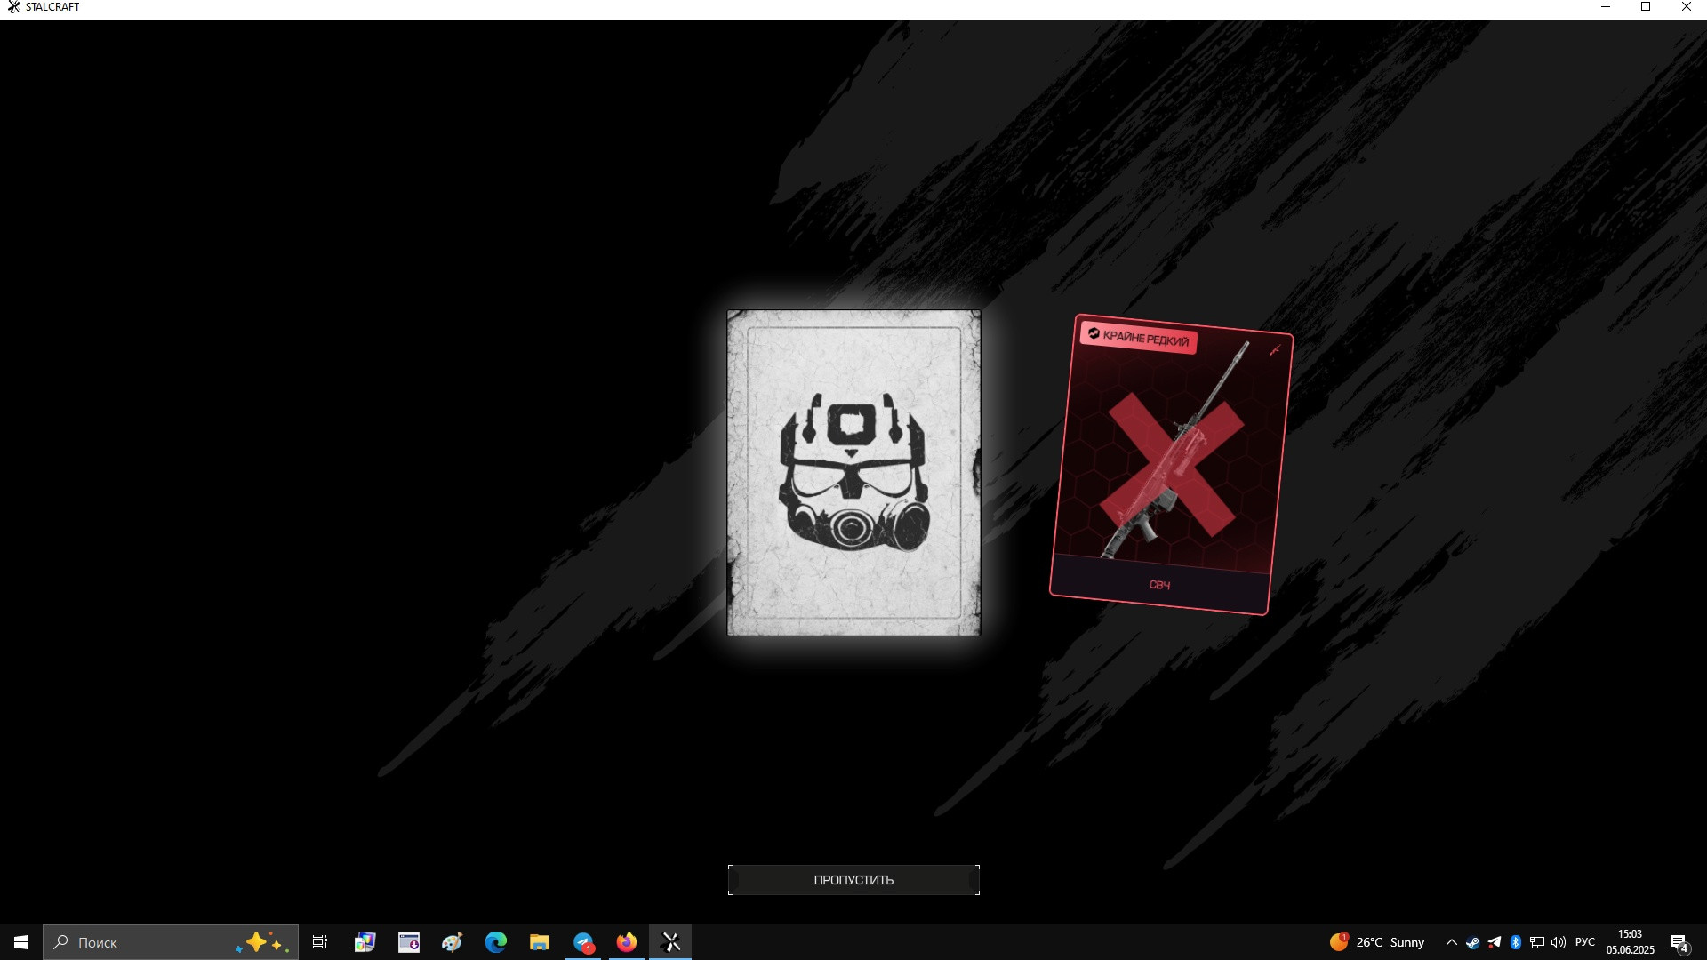Click the КРАЙНЕ РЕДКИЙ rarity badge
The height and width of the screenshot is (960, 1707).
pyautogui.click(x=1139, y=337)
